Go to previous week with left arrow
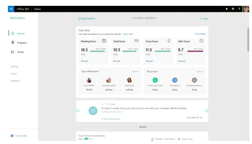The height and width of the screenshot is (144, 252). [132, 18]
